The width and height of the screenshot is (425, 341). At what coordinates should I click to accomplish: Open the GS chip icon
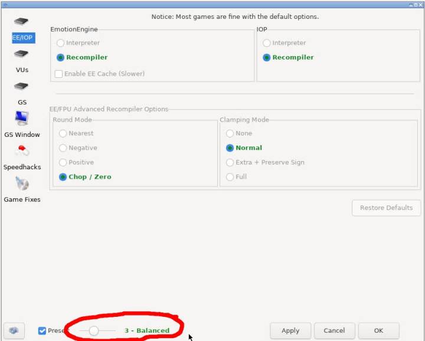pyautogui.click(x=21, y=86)
